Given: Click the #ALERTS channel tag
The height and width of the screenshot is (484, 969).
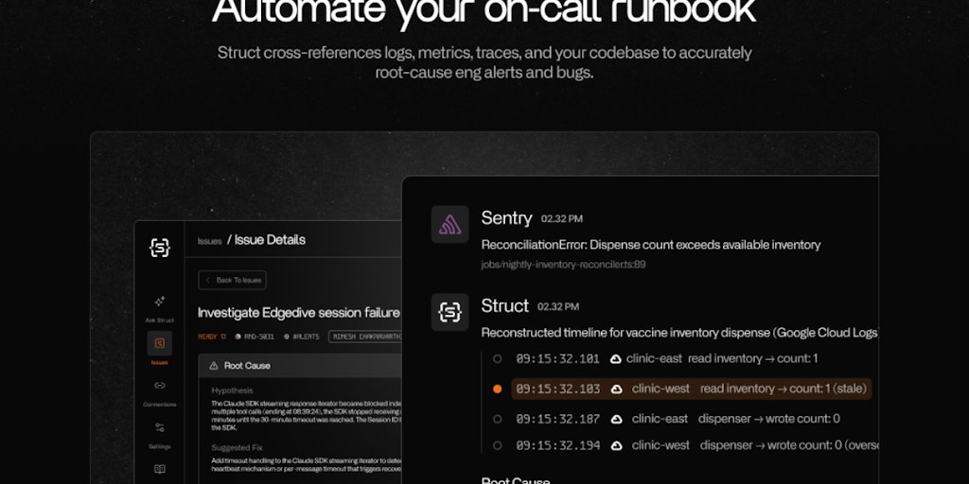Looking at the screenshot, I should (302, 337).
